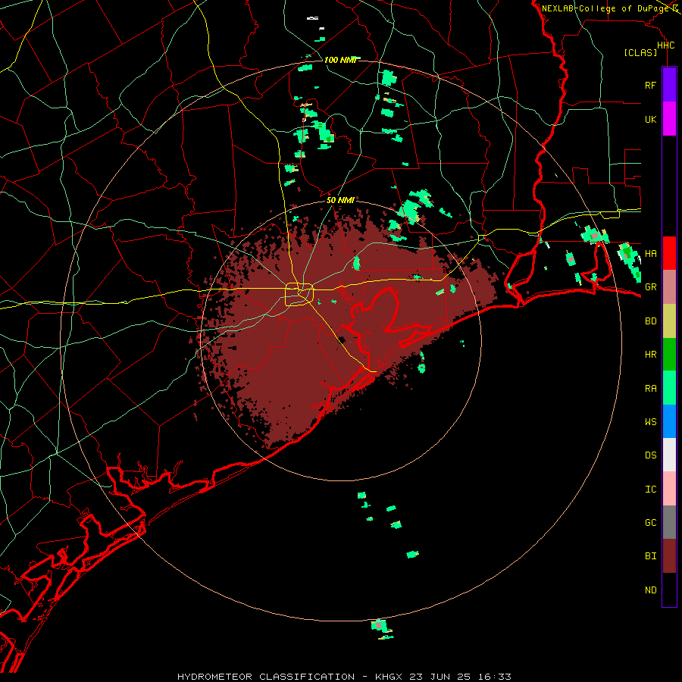Image resolution: width=682 pixels, height=682 pixels.
Task: Click the UK legend label
Action: (650, 119)
